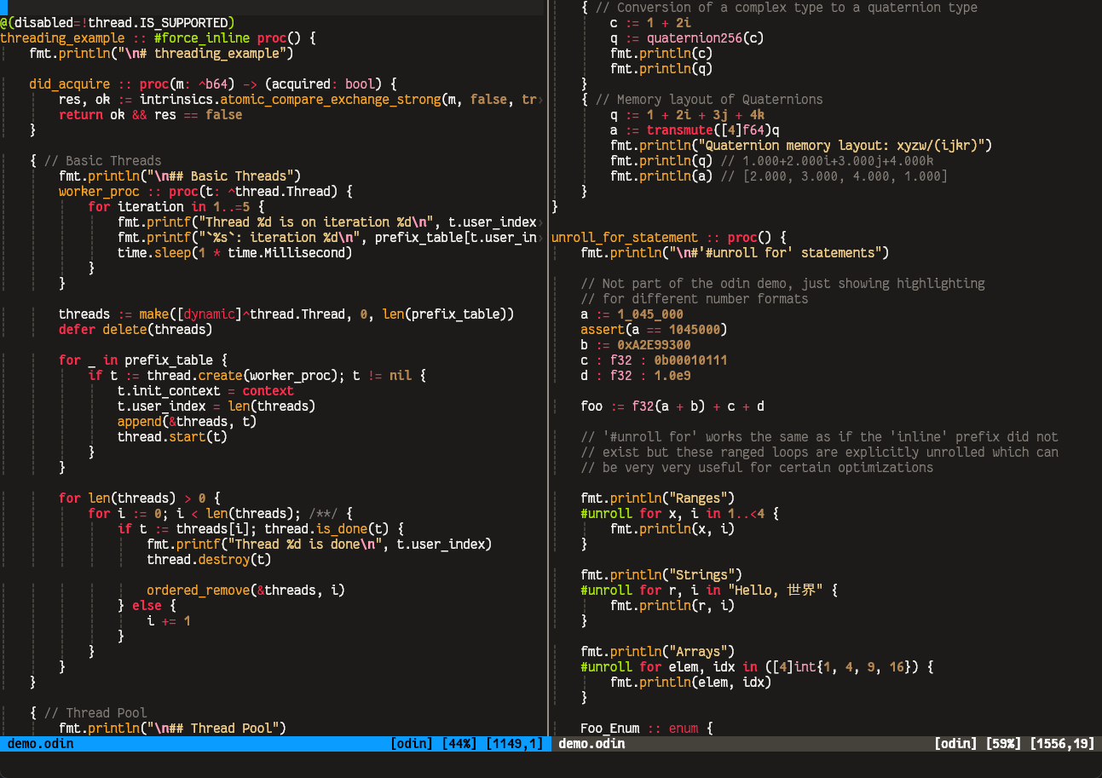Click the 'd : f32 : 1.0e9' line

(636, 376)
